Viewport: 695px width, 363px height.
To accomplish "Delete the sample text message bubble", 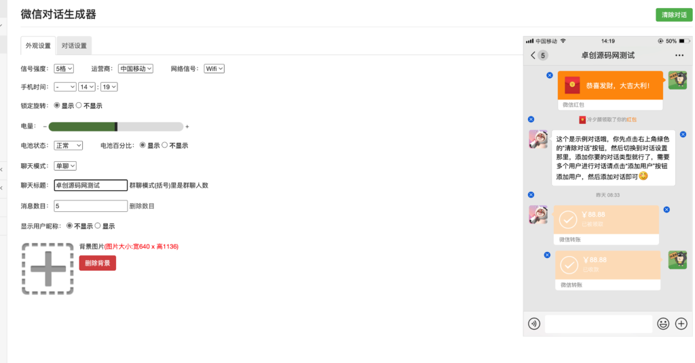I will [683, 134].
